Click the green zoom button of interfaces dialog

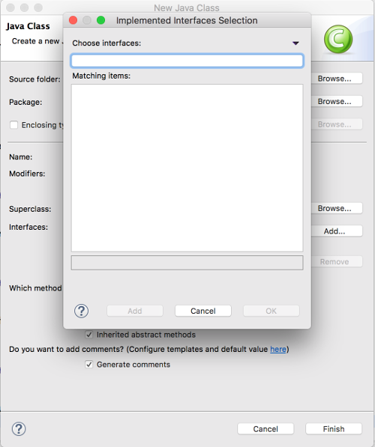tap(100, 20)
